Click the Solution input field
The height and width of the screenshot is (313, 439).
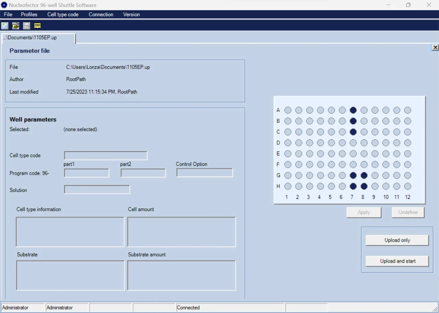(x=97, y=190)
